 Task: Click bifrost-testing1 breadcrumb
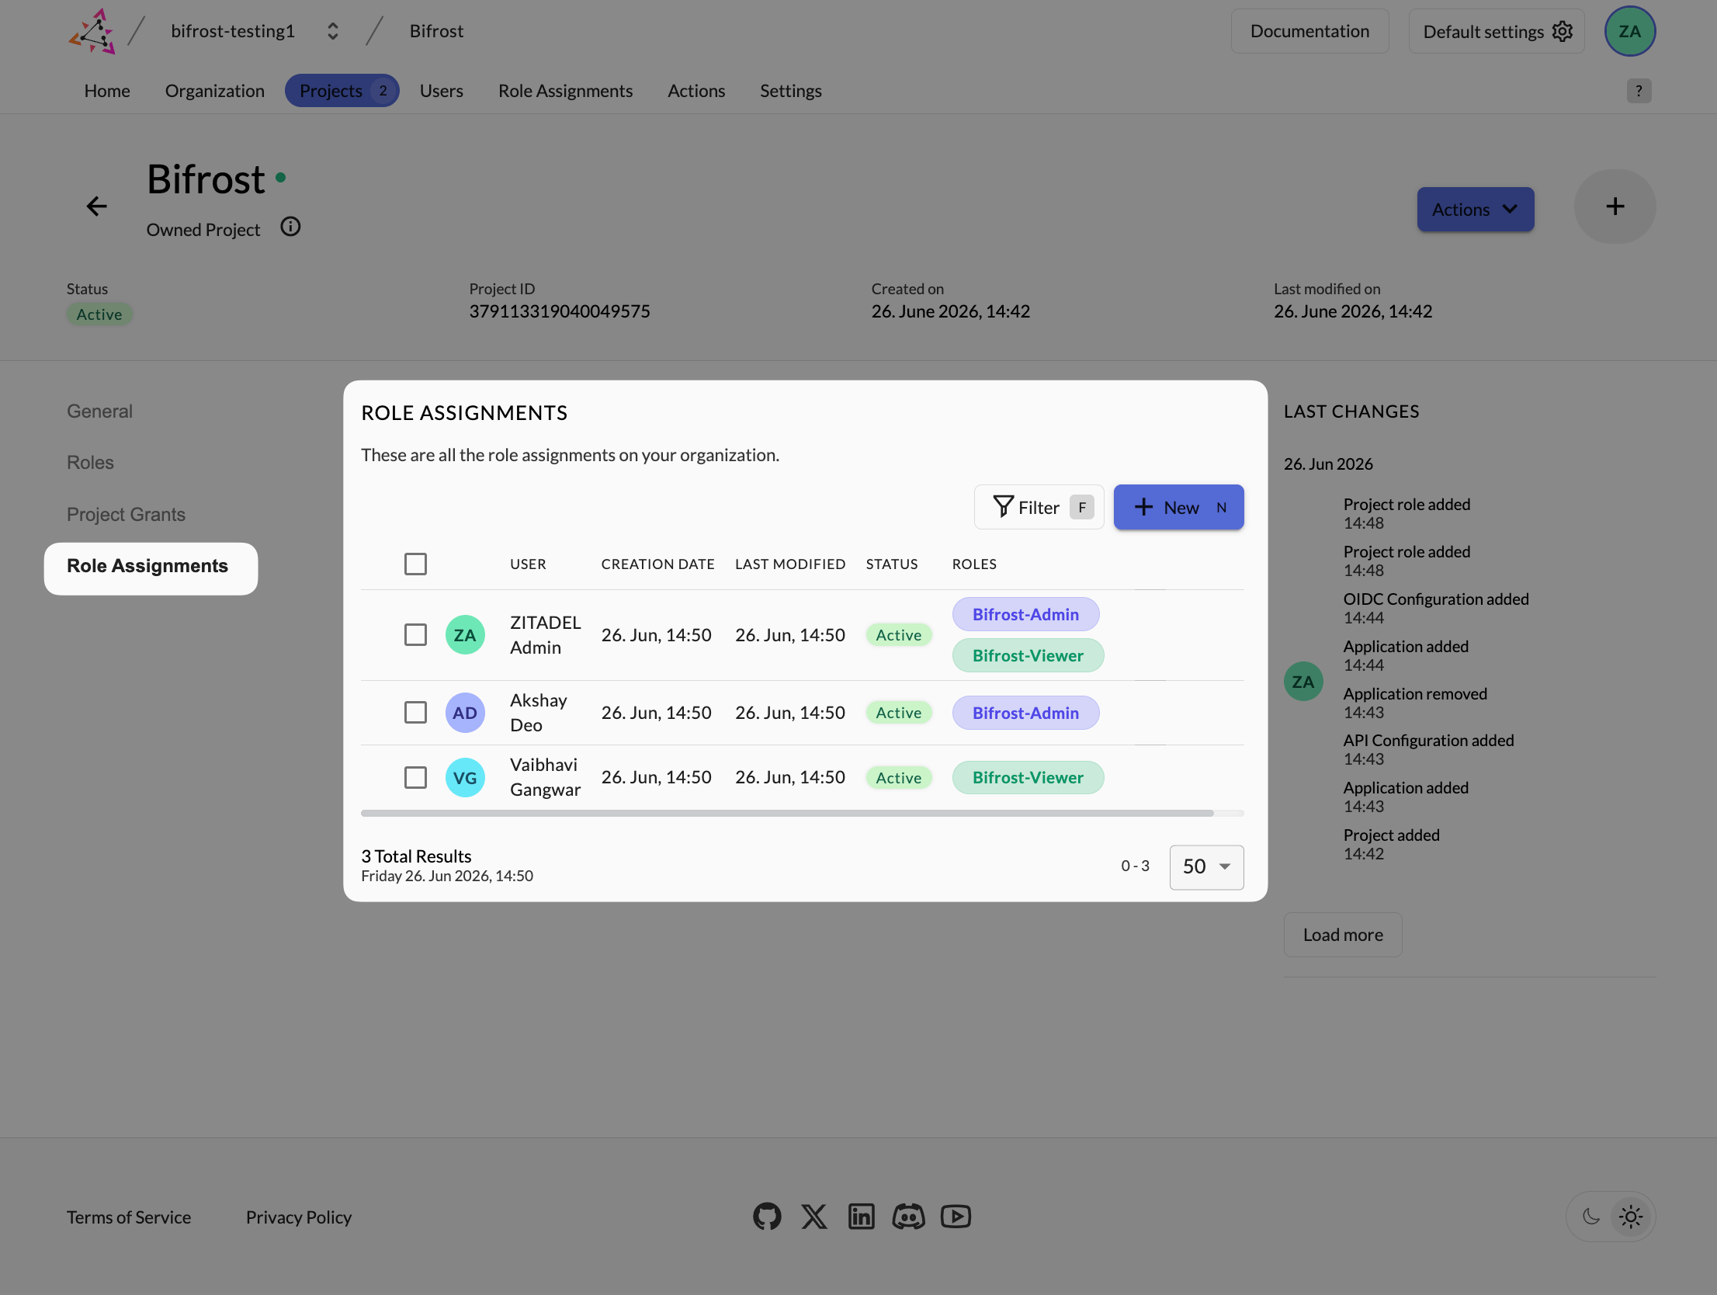[233, 31]
